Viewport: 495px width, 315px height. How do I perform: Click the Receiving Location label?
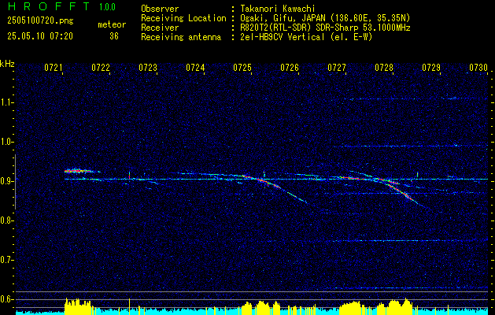pyautogui.click(x=183, y=18)
